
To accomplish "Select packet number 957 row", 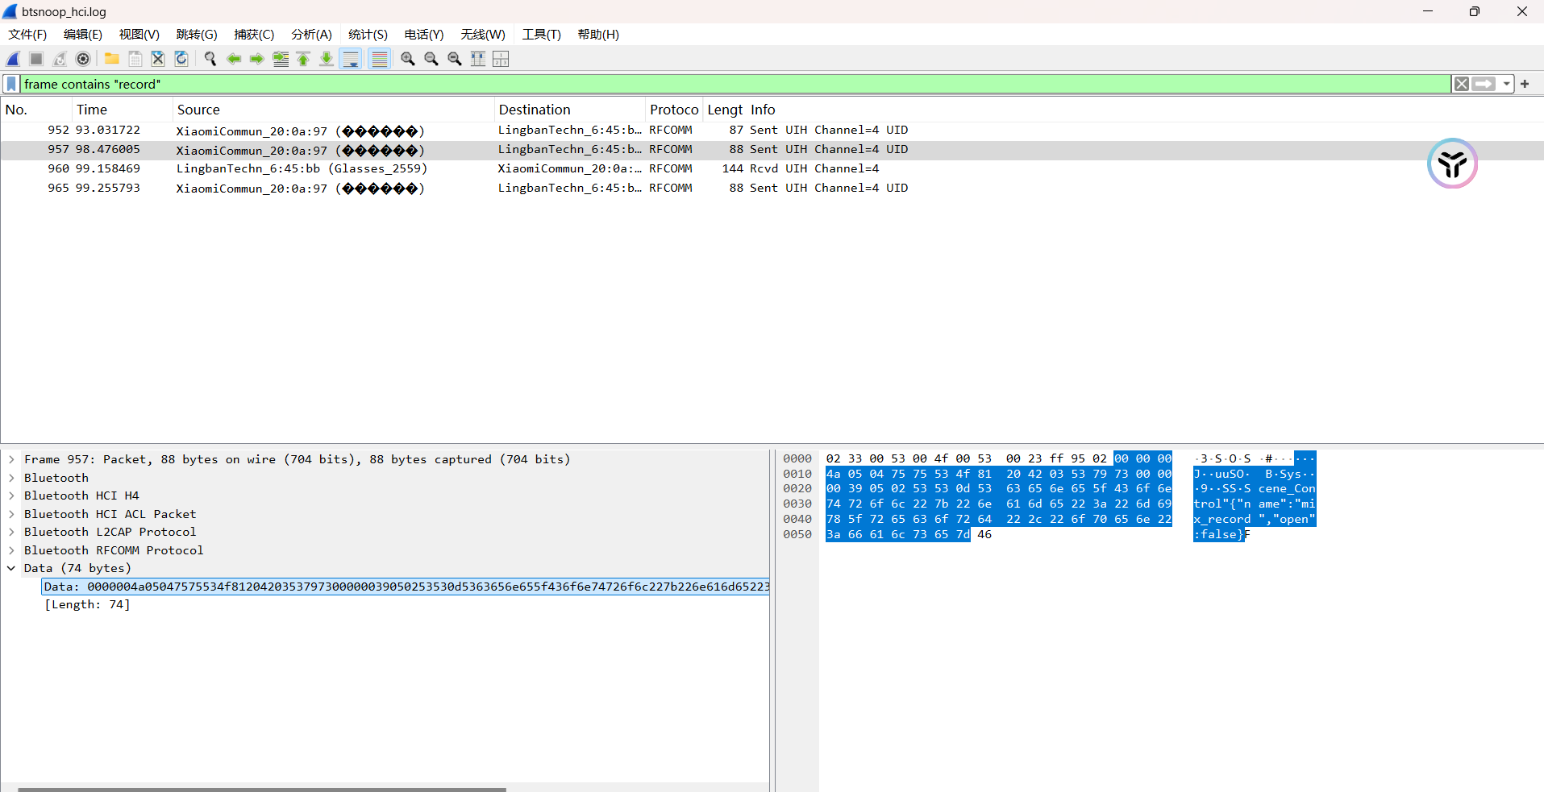I will click(772, 150).
